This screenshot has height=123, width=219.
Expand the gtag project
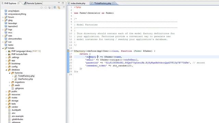(3, 20)
